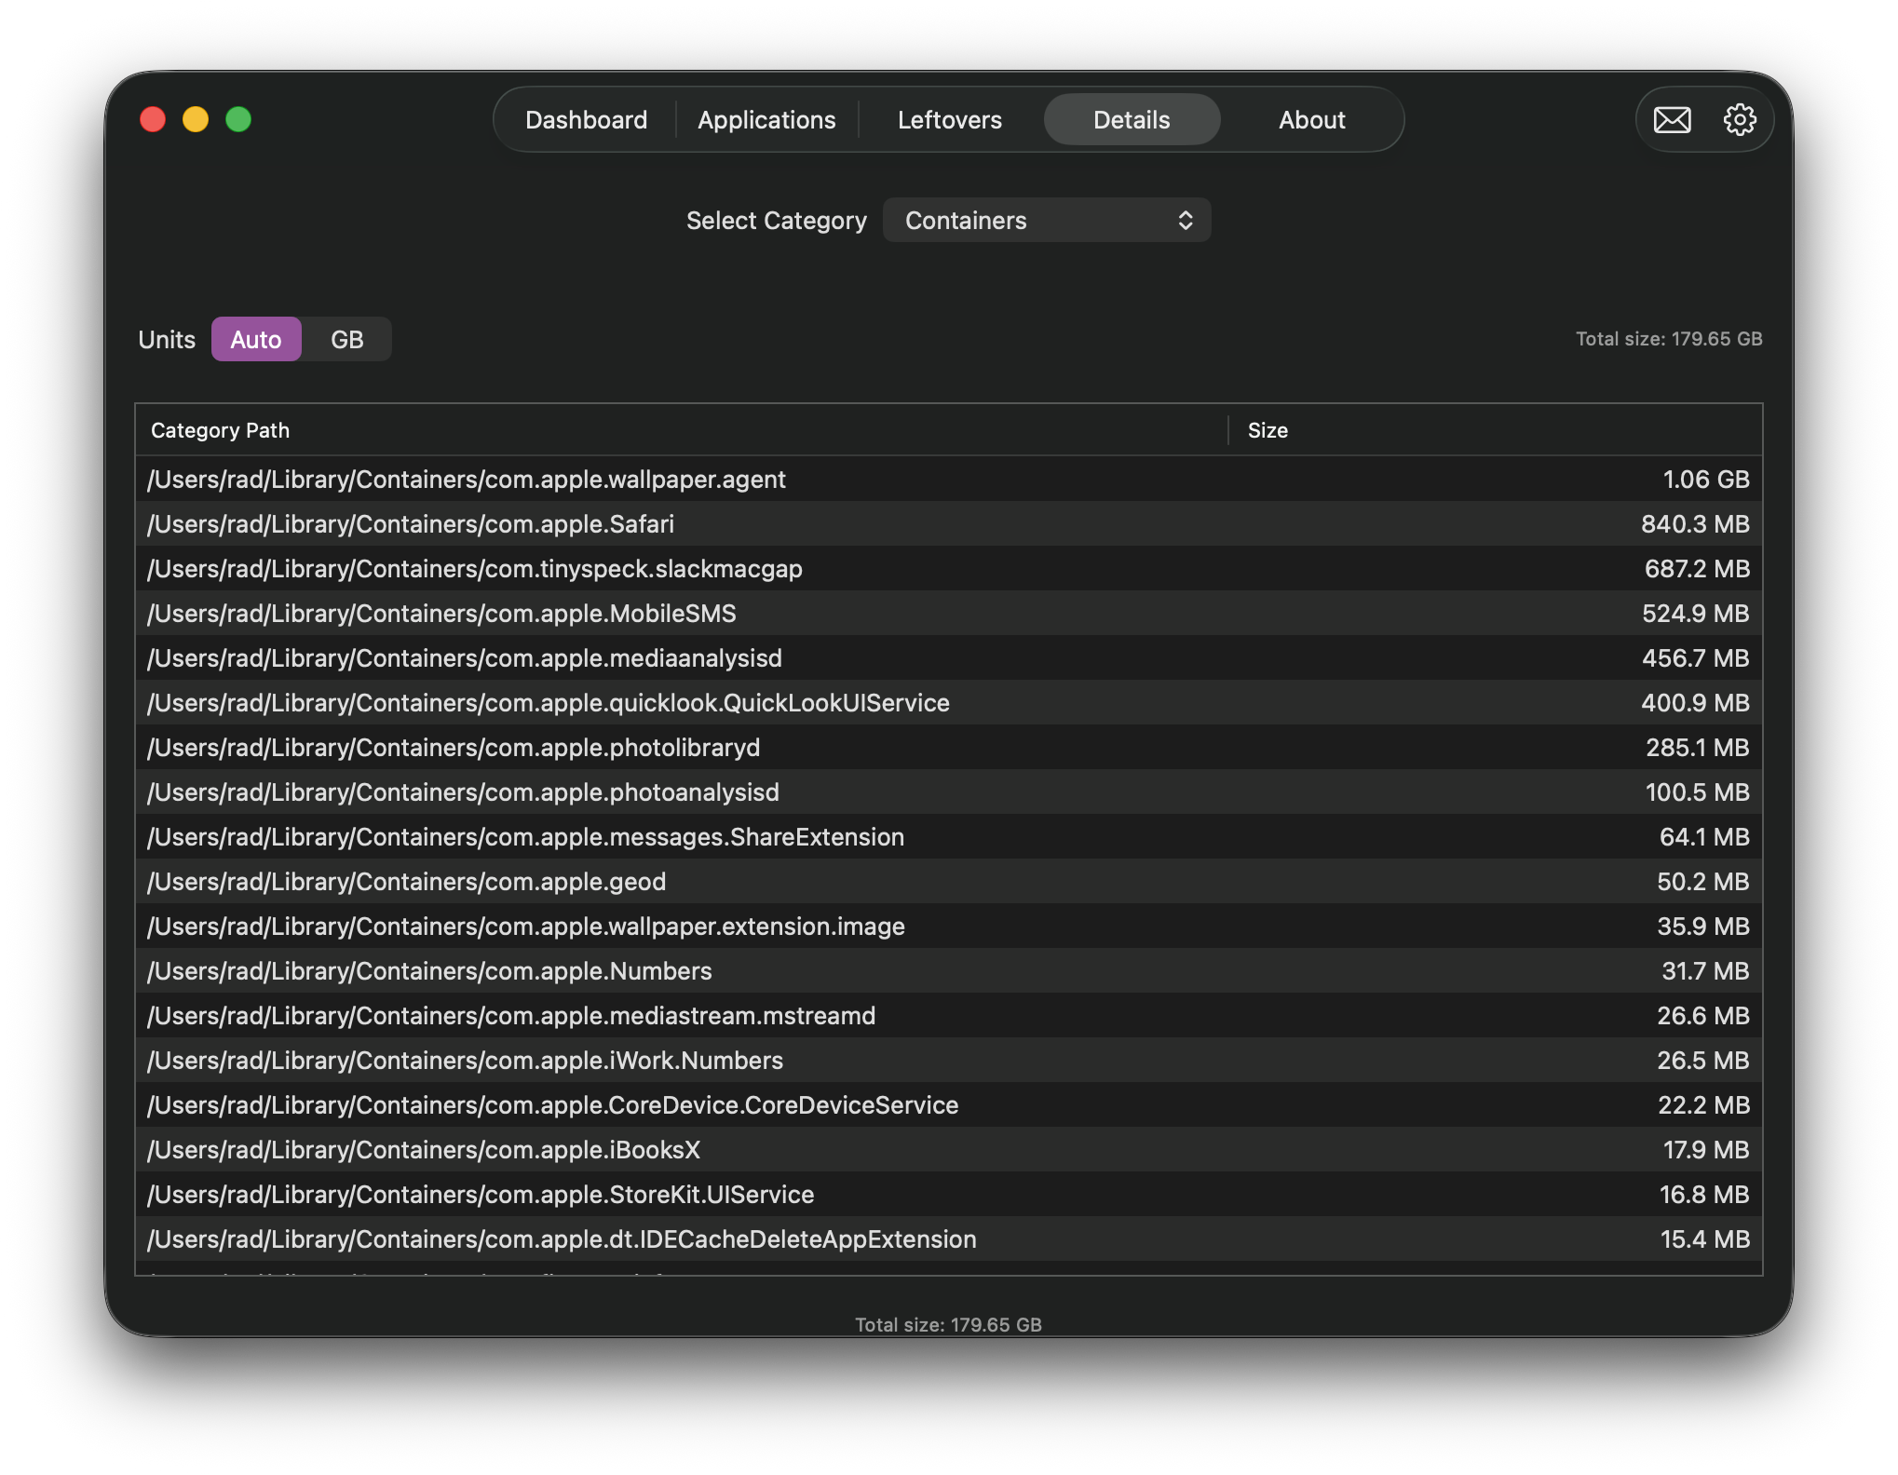The image size is (1898, 1475).
Task: Click the 50.2 MB size value
Action: coord(1703,882)
